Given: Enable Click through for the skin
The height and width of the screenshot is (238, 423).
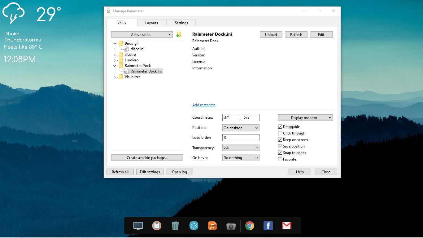Looking at the screenshot, I should pyautogui.click(x=280, y=133).
